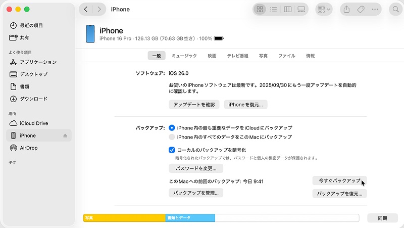404x228 pixels.
Task: Click the yellow 写真 storage bar segment
Action: pos(124,218)
